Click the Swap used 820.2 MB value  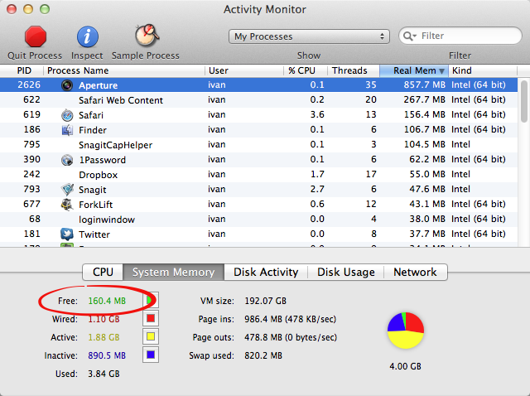(x=263, y=355)
